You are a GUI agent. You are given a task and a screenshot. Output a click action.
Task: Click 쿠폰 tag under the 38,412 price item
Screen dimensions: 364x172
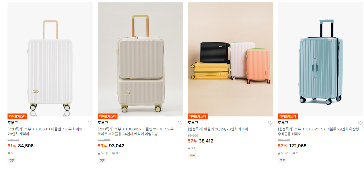tap(192, 156)
